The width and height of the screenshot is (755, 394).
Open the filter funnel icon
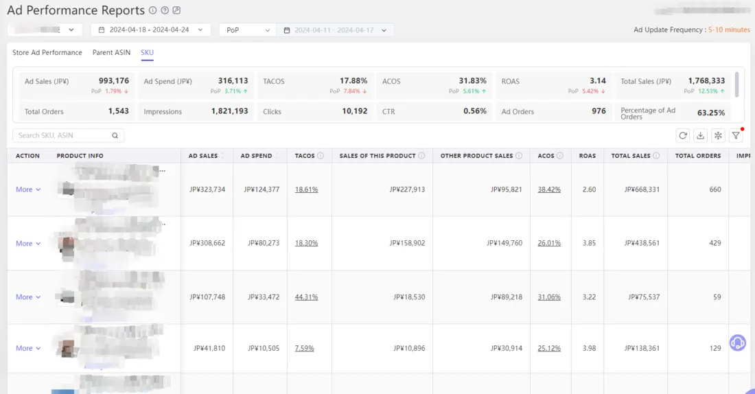[x=736, y=136]
